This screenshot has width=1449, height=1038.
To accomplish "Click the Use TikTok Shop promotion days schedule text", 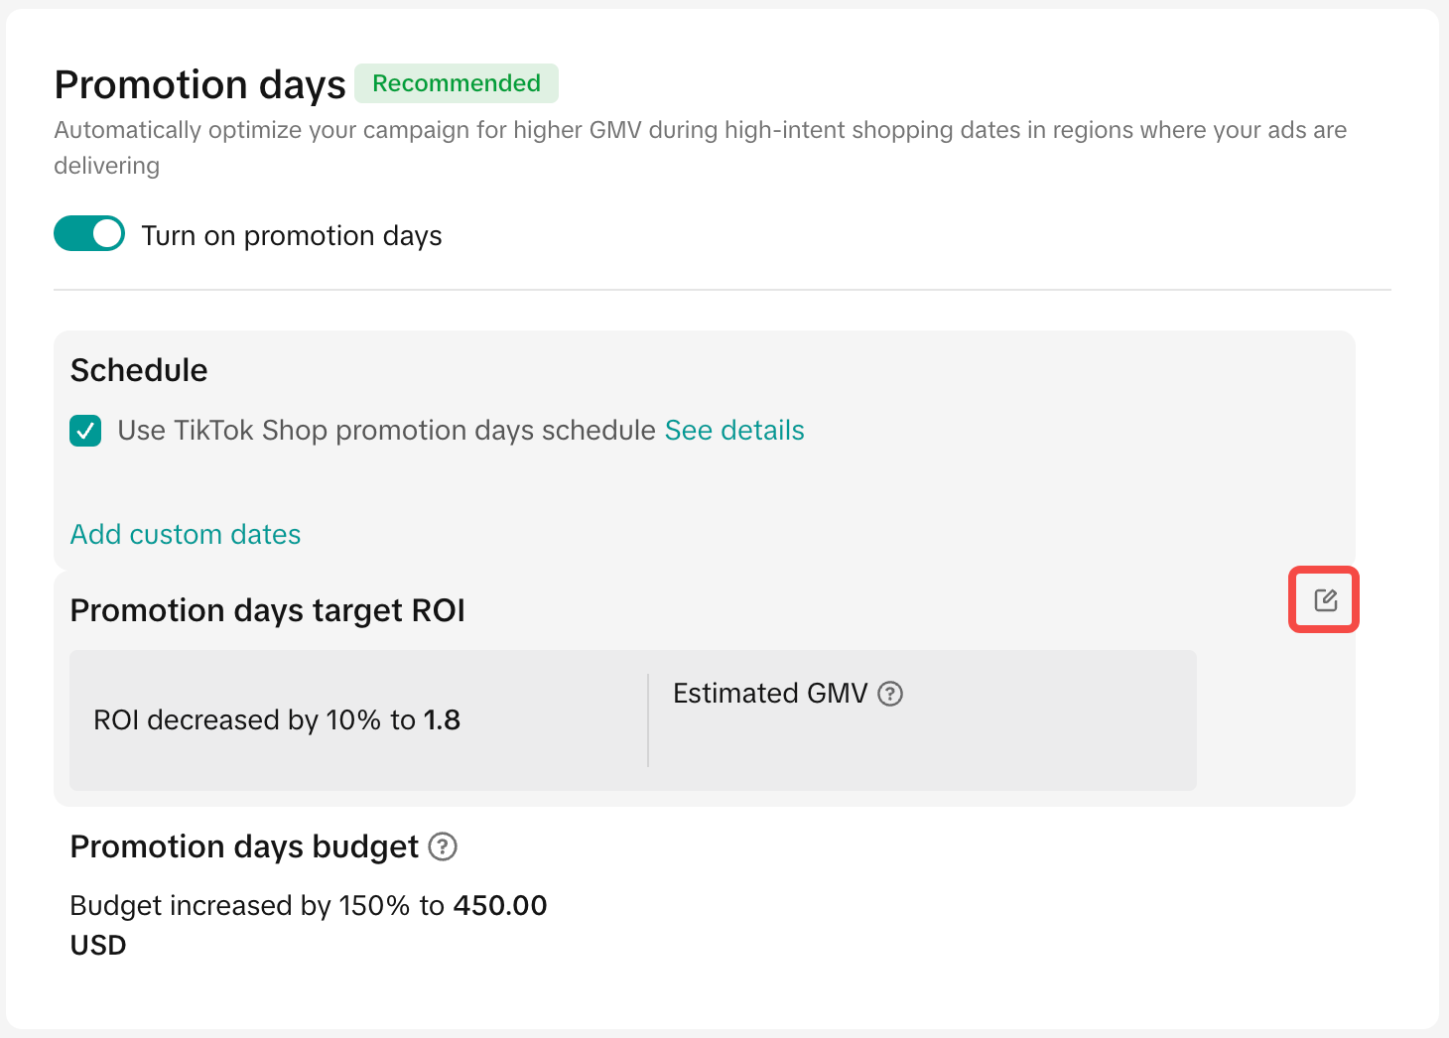I will 386,431.
